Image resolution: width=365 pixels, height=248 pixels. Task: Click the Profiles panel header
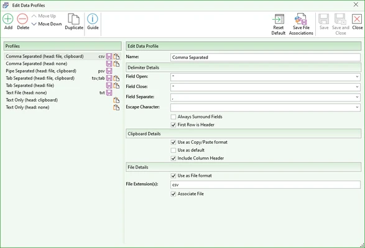62,46
